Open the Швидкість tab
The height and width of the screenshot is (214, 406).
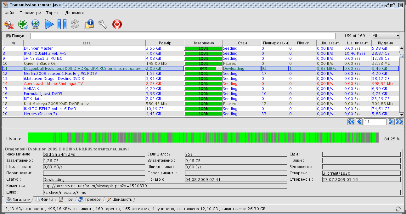click(x=120, y=200)
